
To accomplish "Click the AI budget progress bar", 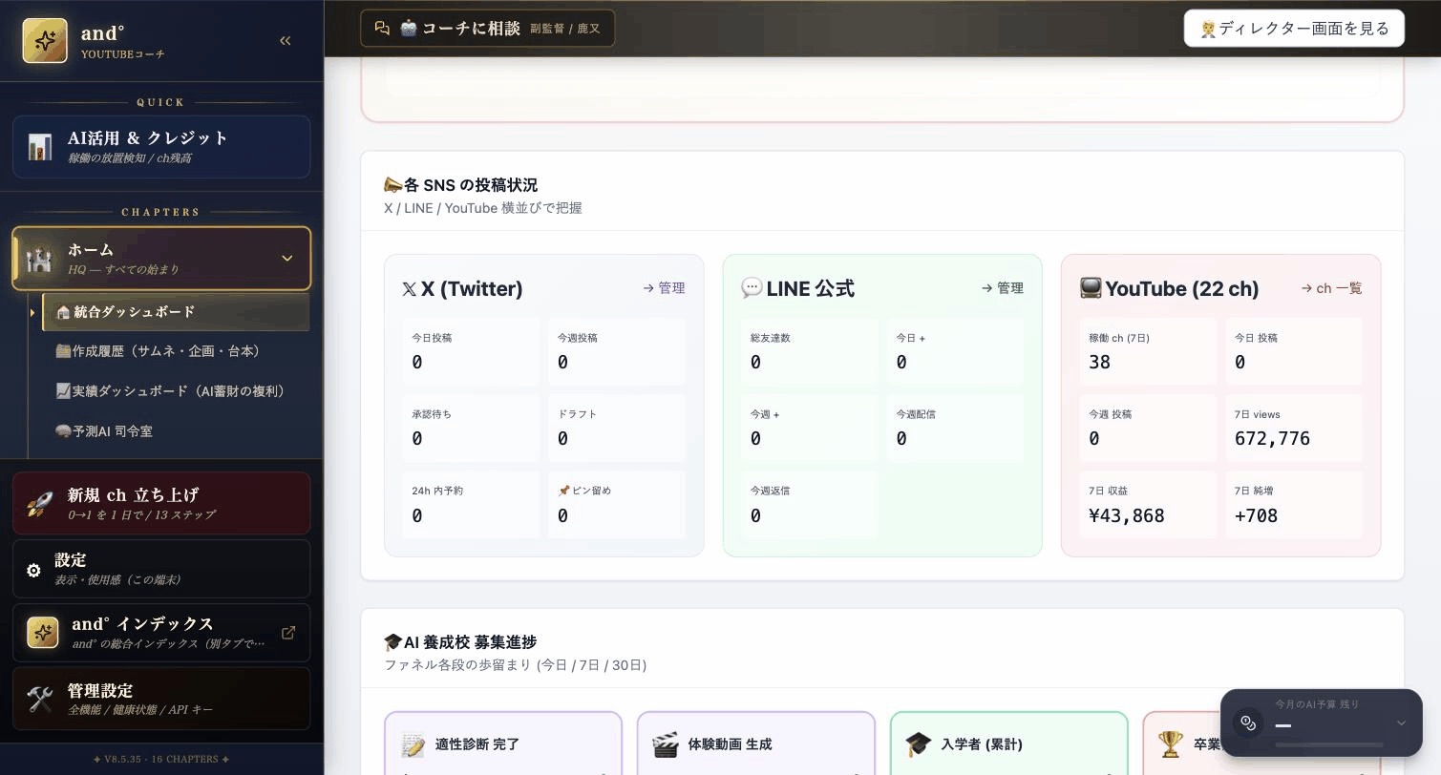I will (x=1328, y=744).
